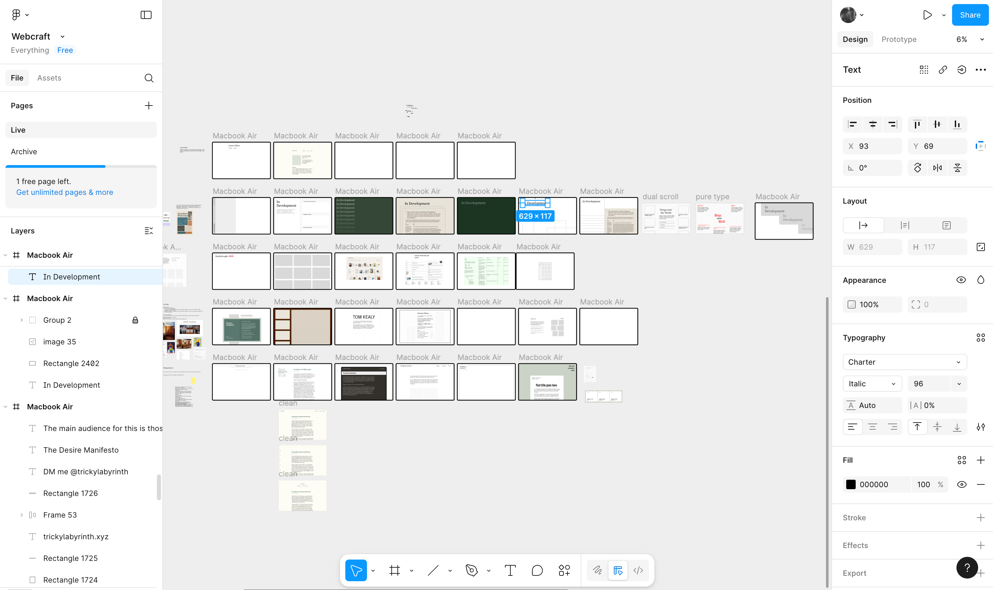Open the Italic font style dropdown
This screenshot has height=590, width=993.
click(x=872, y=384)
